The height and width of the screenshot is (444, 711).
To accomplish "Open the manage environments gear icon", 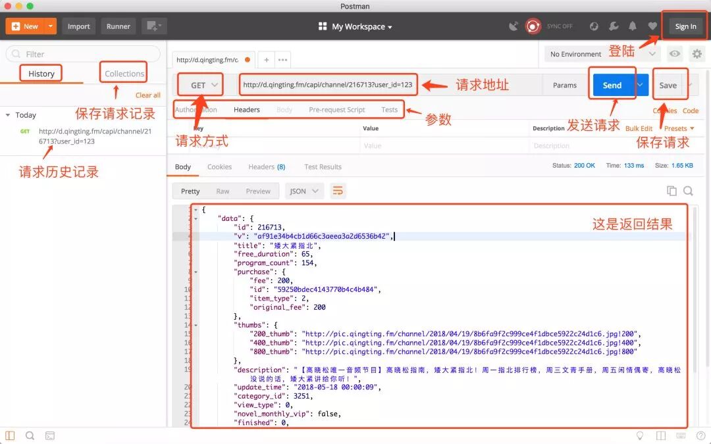I will pos(697,54).
